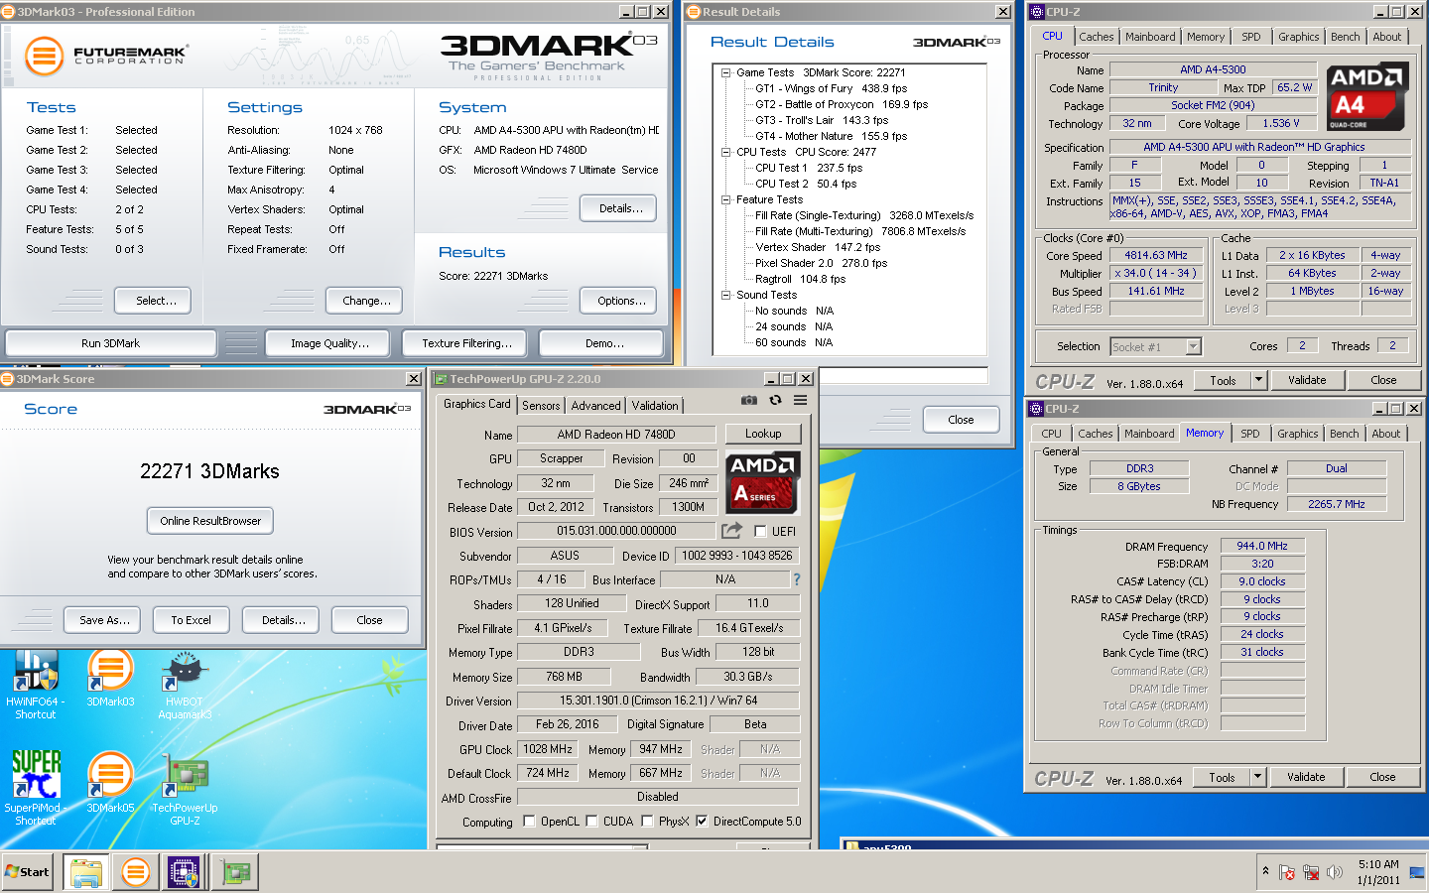Image resolution: width=1429 pixels, height=893 pixels.
Task: Open the Texture Filtering... button
Action: pyautogui.click(x=466, y=343)
